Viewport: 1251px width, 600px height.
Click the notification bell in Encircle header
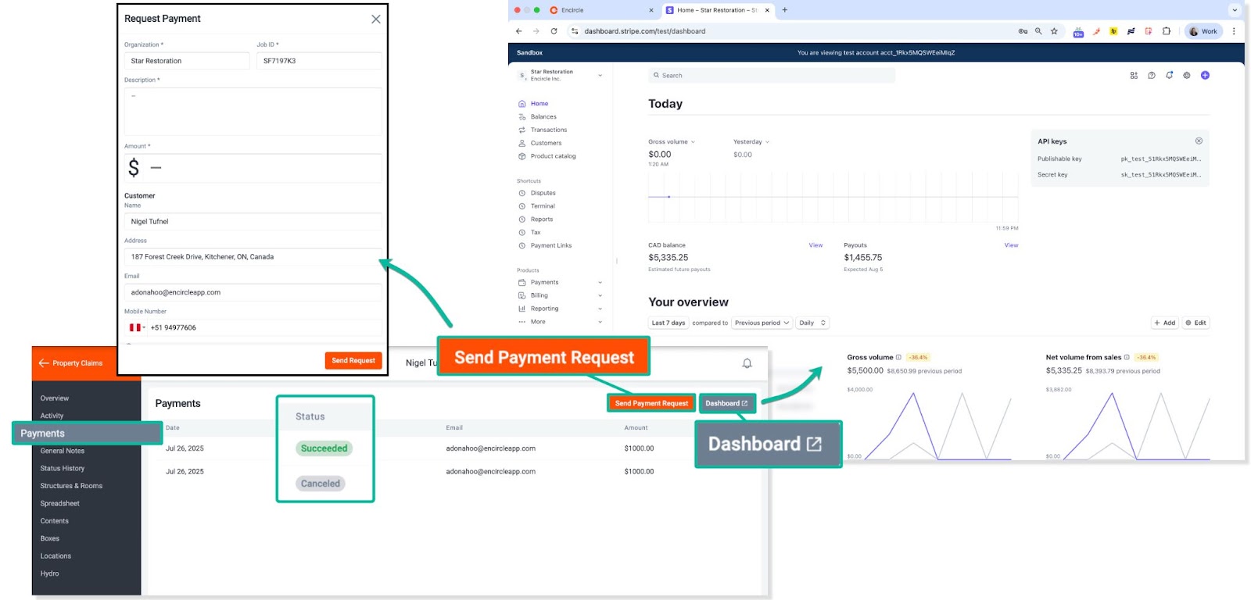pos(747,363)
